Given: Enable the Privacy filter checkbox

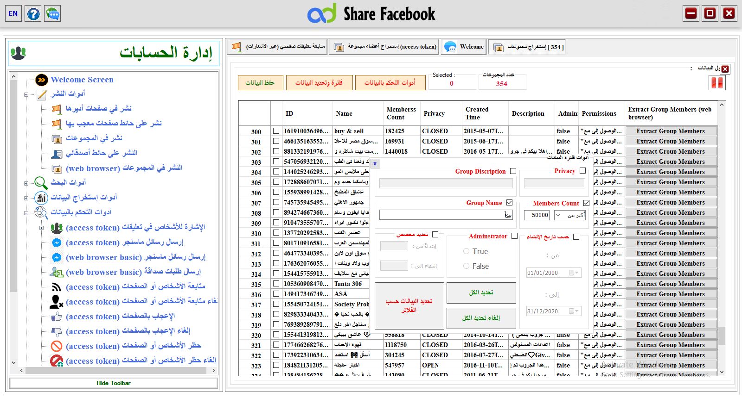Looking at the screenshot, I should (x=582, y=171).
